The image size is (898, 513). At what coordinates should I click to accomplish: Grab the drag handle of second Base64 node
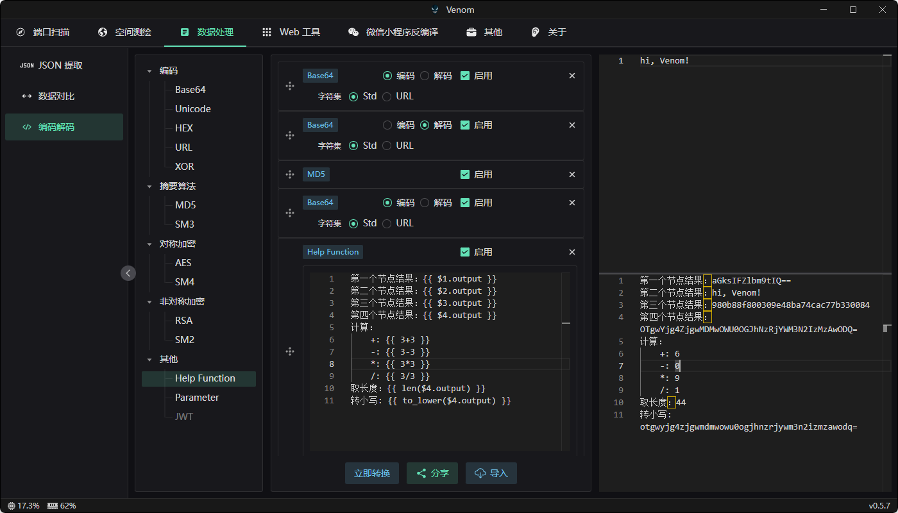[x=290, y=135]
